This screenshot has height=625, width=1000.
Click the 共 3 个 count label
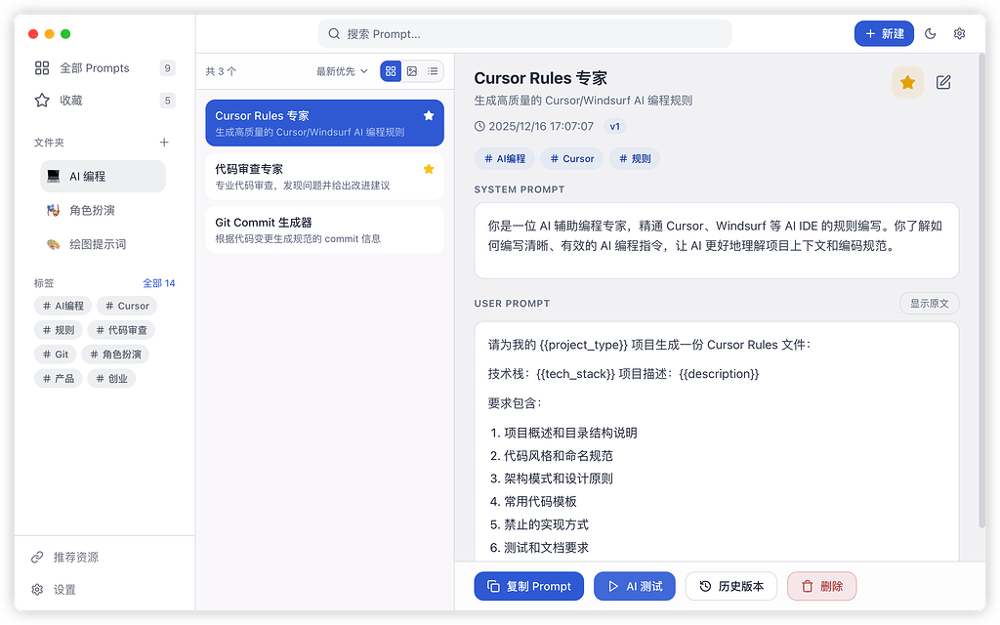pos(221,71)
